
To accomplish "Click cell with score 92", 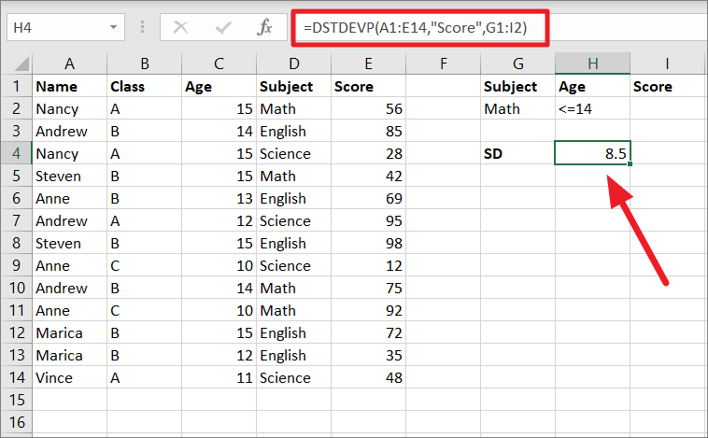I will tap(368, 311).
